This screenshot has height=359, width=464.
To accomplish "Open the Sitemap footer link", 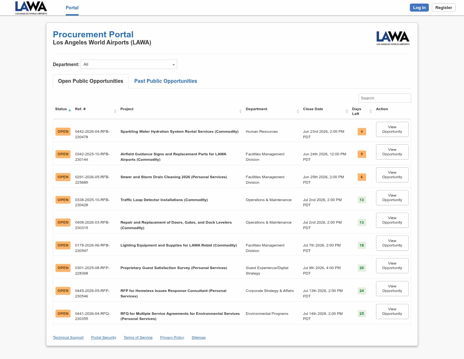I will (198, 337).
